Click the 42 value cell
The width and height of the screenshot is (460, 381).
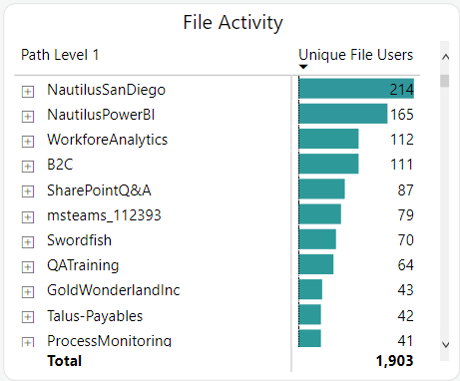point(405,316)
